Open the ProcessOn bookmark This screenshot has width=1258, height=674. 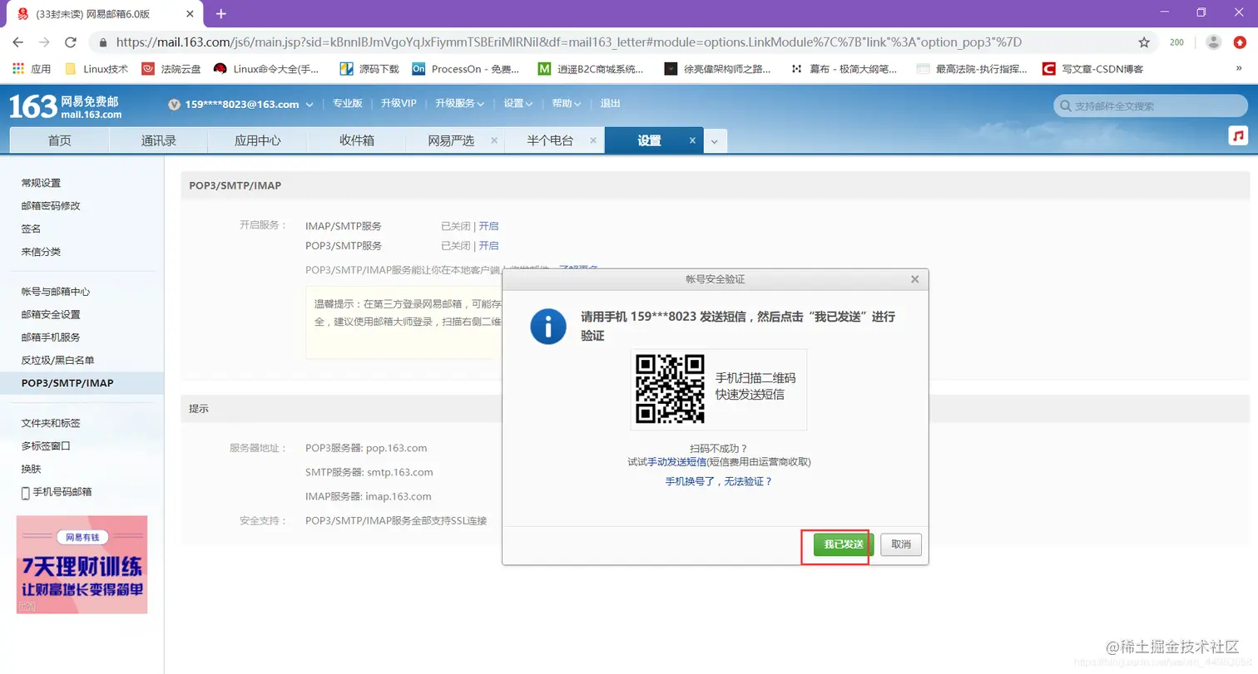click(466, 69)
